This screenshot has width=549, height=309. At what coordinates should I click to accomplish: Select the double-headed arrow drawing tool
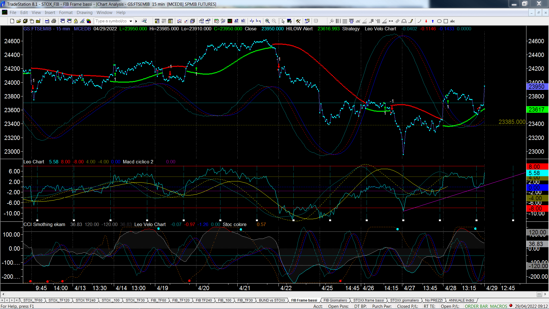pyautogui.click(x=391, y=21)
